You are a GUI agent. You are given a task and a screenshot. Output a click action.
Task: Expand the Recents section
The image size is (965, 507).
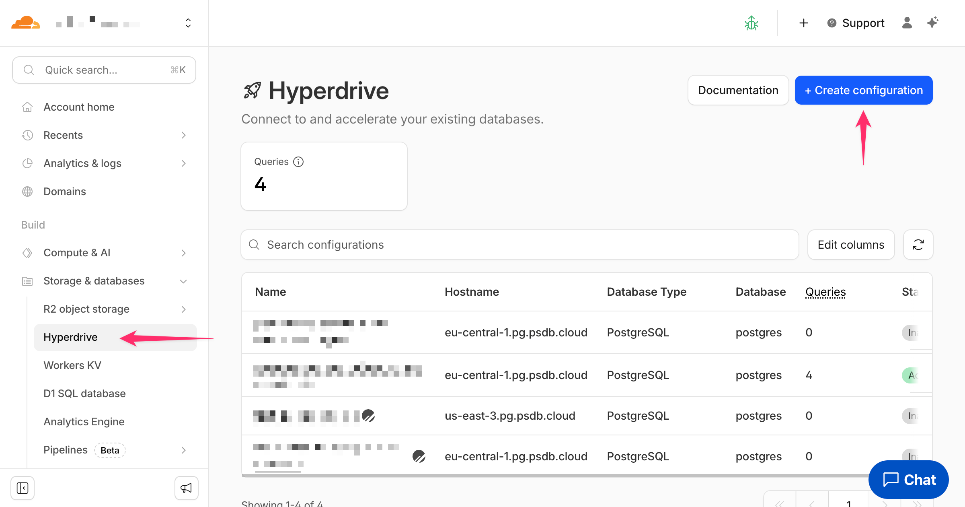click(x=184, y=135)
